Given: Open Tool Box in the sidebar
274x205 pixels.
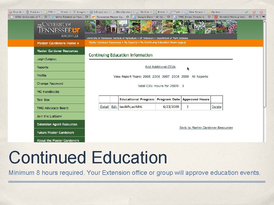Looking at the screenshot, I should (59, 100).
